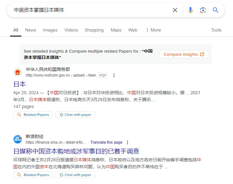
Task: Click the See detailed insights banner text
Action: (88, 54)
